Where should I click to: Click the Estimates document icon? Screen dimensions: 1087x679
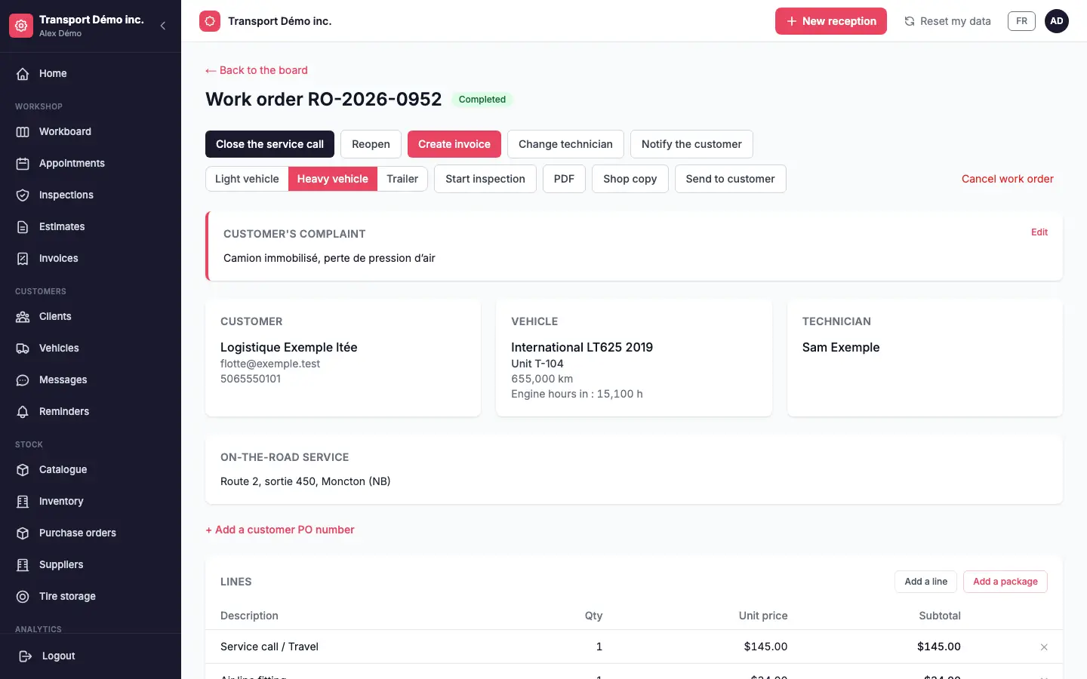tap(23, 227)
